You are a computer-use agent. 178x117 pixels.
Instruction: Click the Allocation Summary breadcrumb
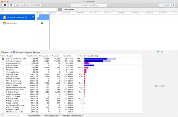(x=32, y=52)
